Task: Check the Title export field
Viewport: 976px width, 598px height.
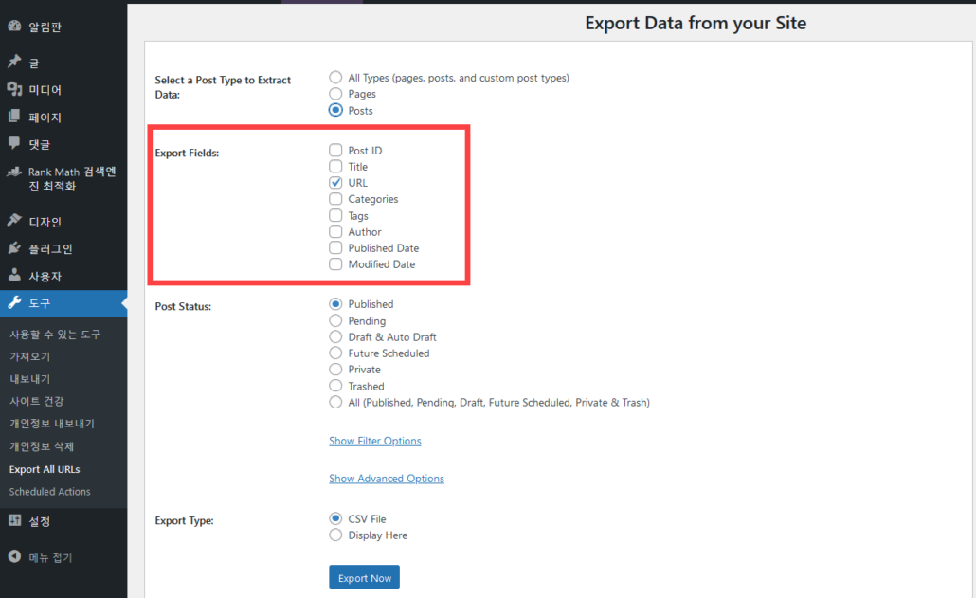Action: click(x=335, y=166)
